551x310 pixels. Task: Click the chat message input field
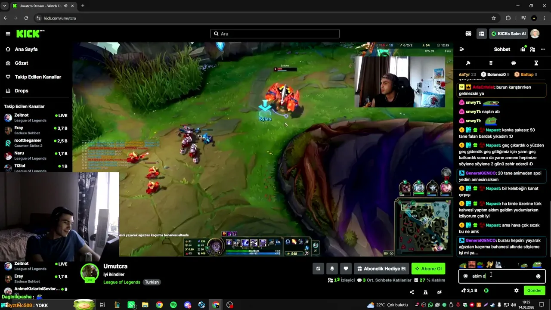[502, 276]
